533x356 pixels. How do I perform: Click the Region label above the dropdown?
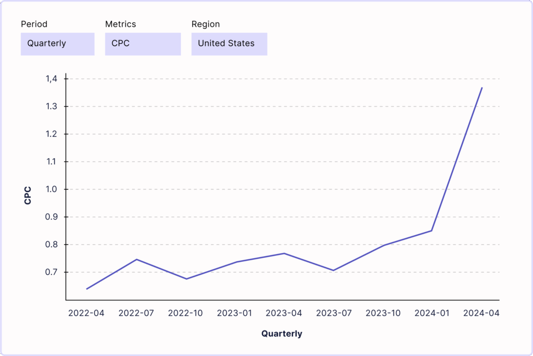(x=206, y=24)
